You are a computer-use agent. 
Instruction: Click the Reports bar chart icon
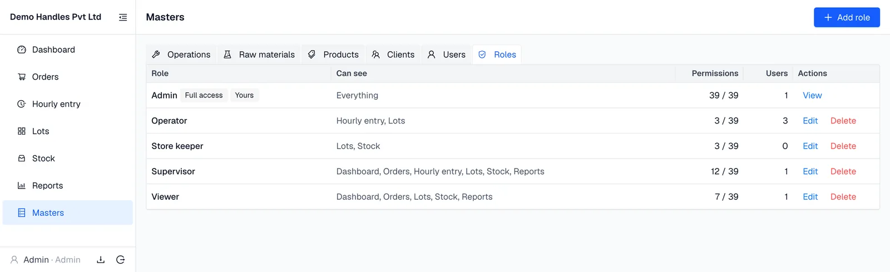point(22,186)
